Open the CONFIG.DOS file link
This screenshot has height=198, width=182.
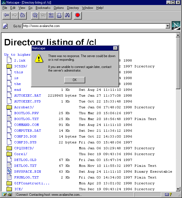(25, 136)
